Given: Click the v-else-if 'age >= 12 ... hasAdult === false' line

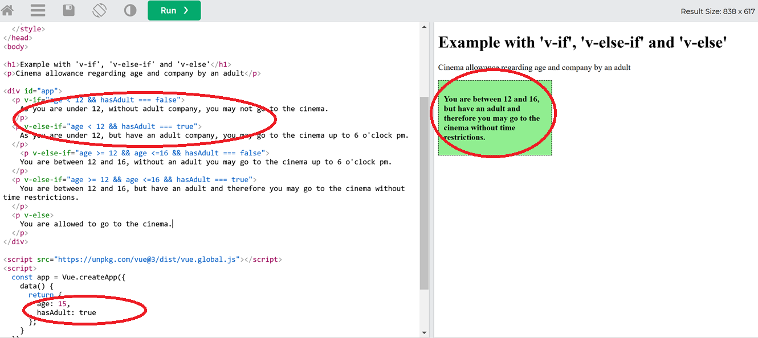Looking at the screenshot, I should [x=145, y=153].
